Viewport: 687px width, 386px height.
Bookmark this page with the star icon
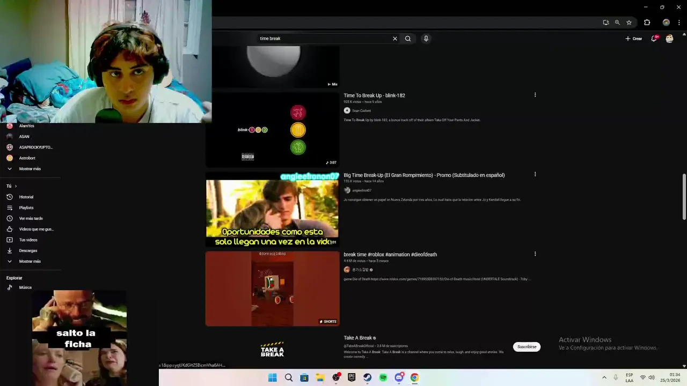(629, 23)
